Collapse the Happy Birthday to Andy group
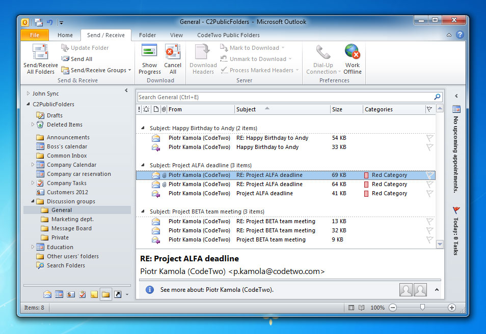Screen dimensions: 486x334 click(x=143, y=128)
